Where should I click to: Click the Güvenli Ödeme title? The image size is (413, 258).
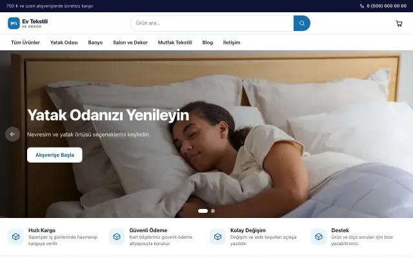tap(148, 230)
